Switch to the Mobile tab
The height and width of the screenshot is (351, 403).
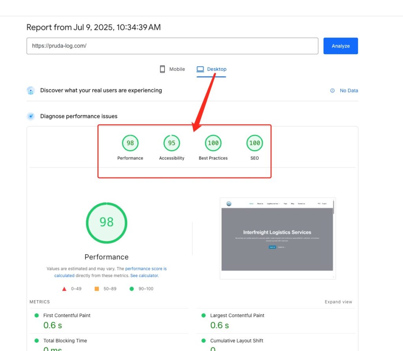pyautogui.click(x=172, y=69)
